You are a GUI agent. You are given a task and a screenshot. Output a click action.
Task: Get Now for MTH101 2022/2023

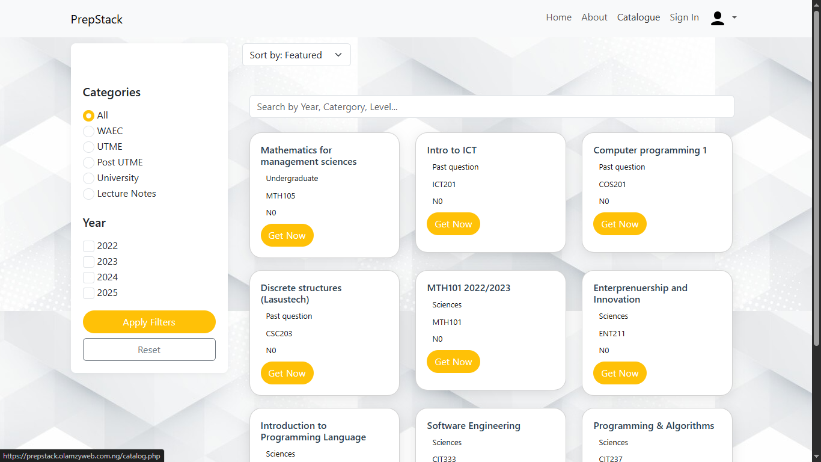click(x=453, y=362)
